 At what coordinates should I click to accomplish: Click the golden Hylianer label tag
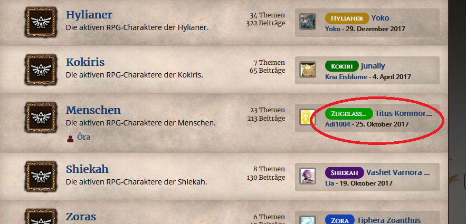[347, 18]
